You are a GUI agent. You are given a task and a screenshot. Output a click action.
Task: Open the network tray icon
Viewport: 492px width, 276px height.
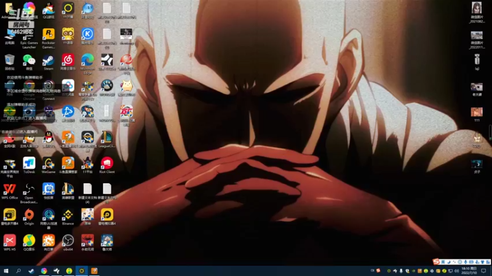click(450, 271)
